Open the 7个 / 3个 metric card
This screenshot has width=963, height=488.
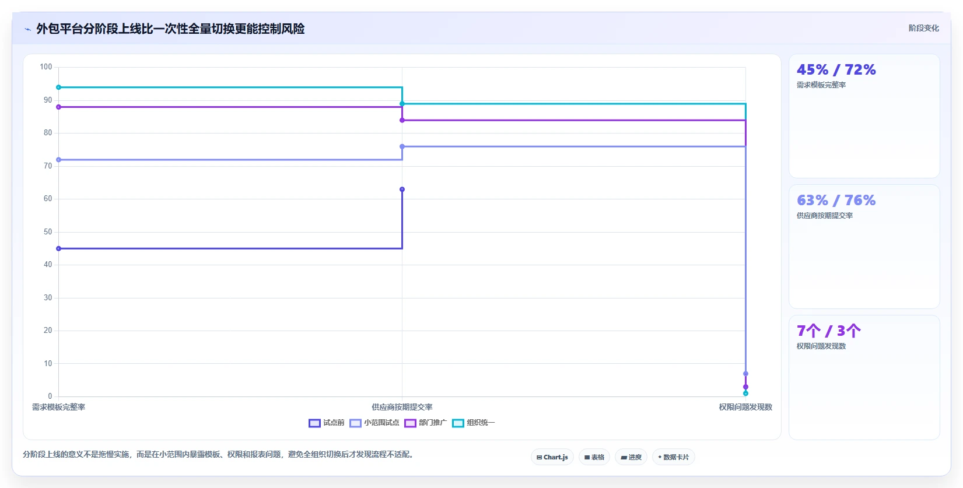point(864,377)
